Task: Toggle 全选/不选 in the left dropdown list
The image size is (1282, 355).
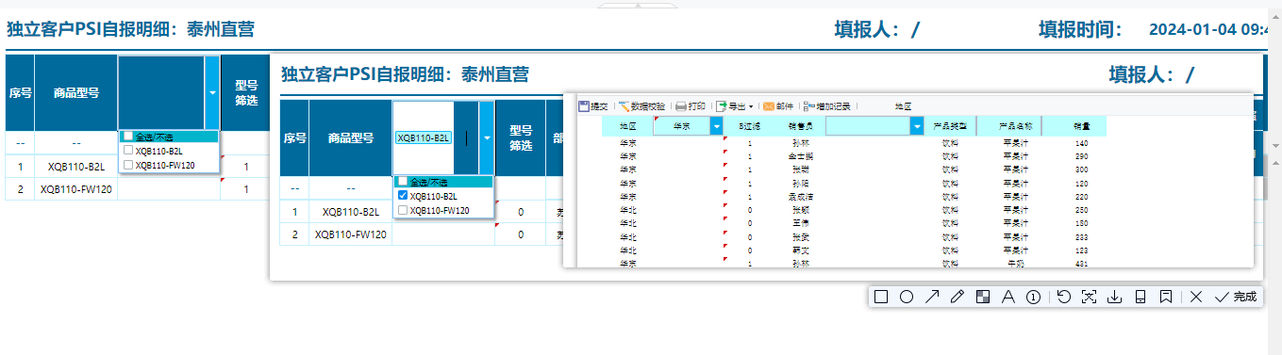Action: click(128, 137)
